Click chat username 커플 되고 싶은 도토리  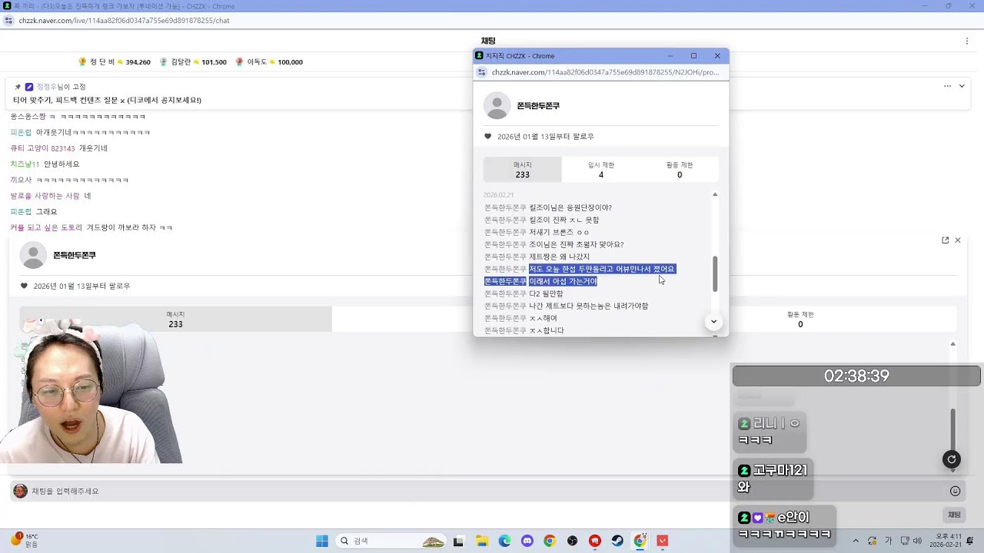pyautogui.click(x=46, y=227)
